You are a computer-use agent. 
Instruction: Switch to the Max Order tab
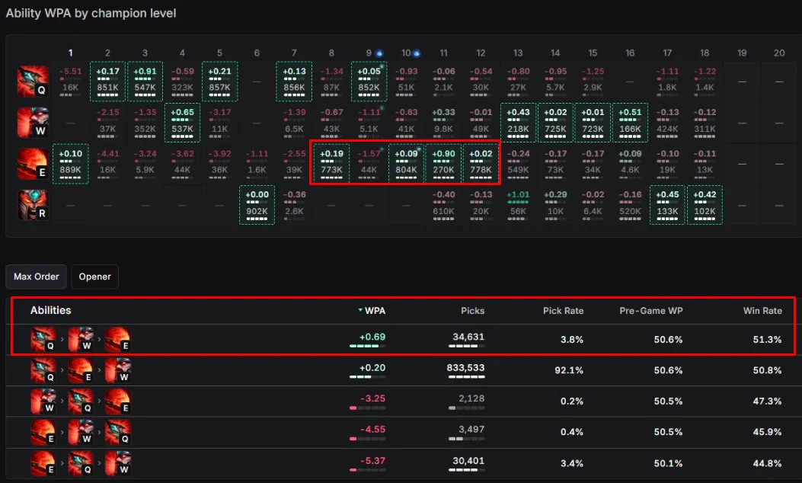click(37, 277)
